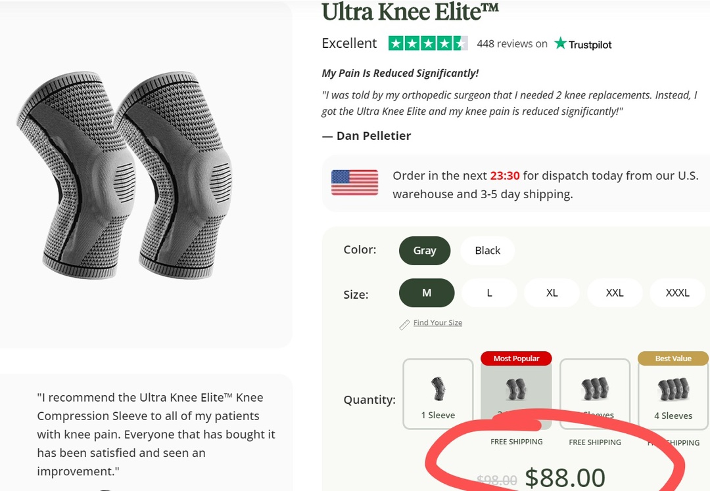Select the Gray color option
Viewport: 710px width, 491px height.
[x=425, y=250]
